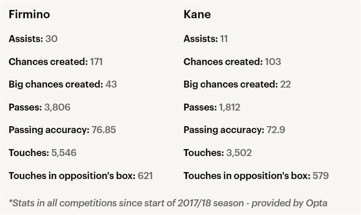Click the "Assists:" label under Firmino
The width and height of the screenshot is (361, 215).
(26, 39)
